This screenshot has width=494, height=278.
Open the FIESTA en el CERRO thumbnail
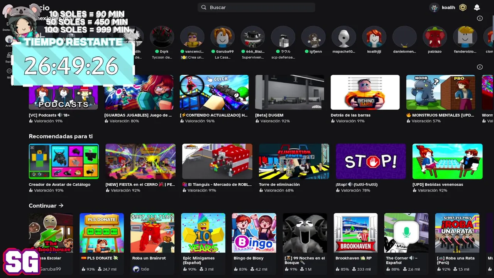point(140,161)
